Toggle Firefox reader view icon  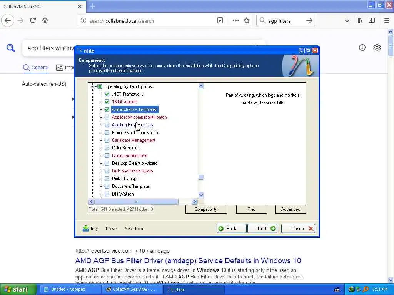click(x=220, y=21)
